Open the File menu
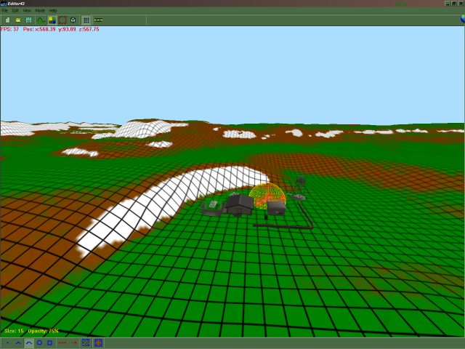 5,10
